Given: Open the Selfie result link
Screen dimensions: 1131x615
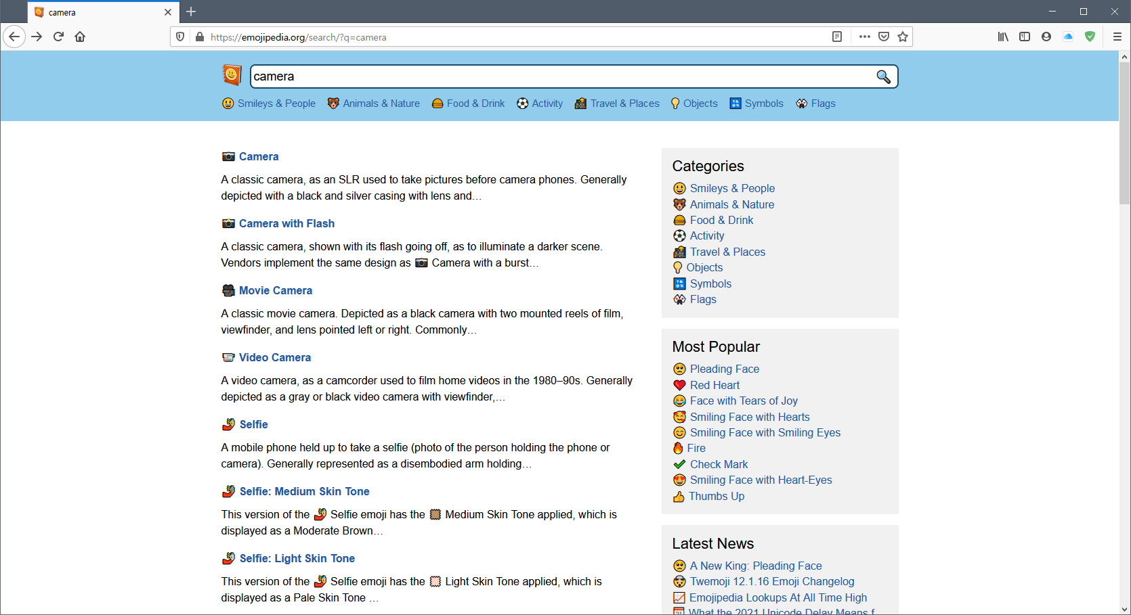Looking at the screenshot, I should coord(254,424).
